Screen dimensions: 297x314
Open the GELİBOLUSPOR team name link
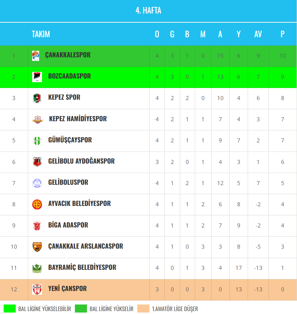coord(68,182)
